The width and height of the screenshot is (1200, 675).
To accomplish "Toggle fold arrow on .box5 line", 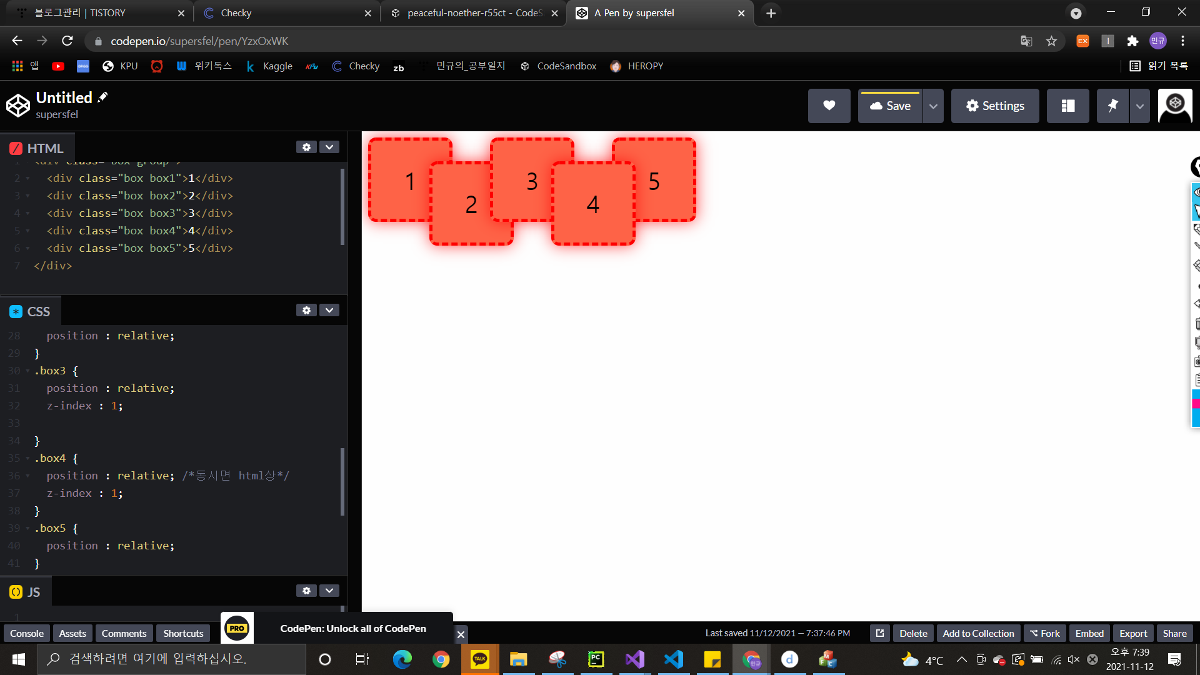I will [x=27, y=529].
